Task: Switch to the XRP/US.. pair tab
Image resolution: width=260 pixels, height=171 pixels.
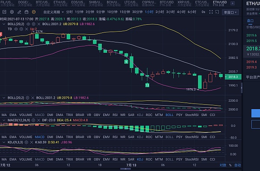Action: [184, 3]
